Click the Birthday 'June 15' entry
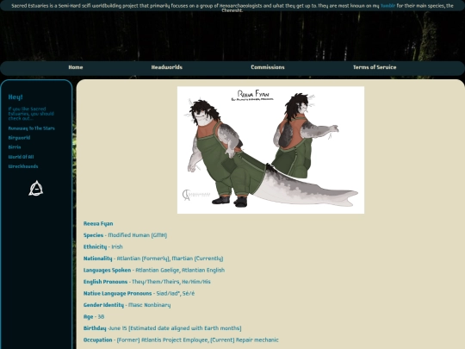465x349 pixels. pos(162,328)
